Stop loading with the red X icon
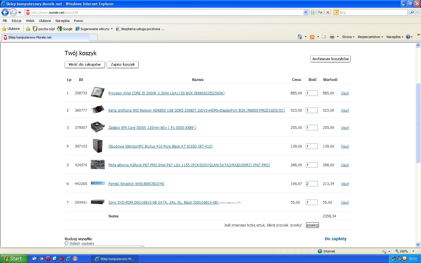This screenshot has height=263, width=421. [328, 12]
